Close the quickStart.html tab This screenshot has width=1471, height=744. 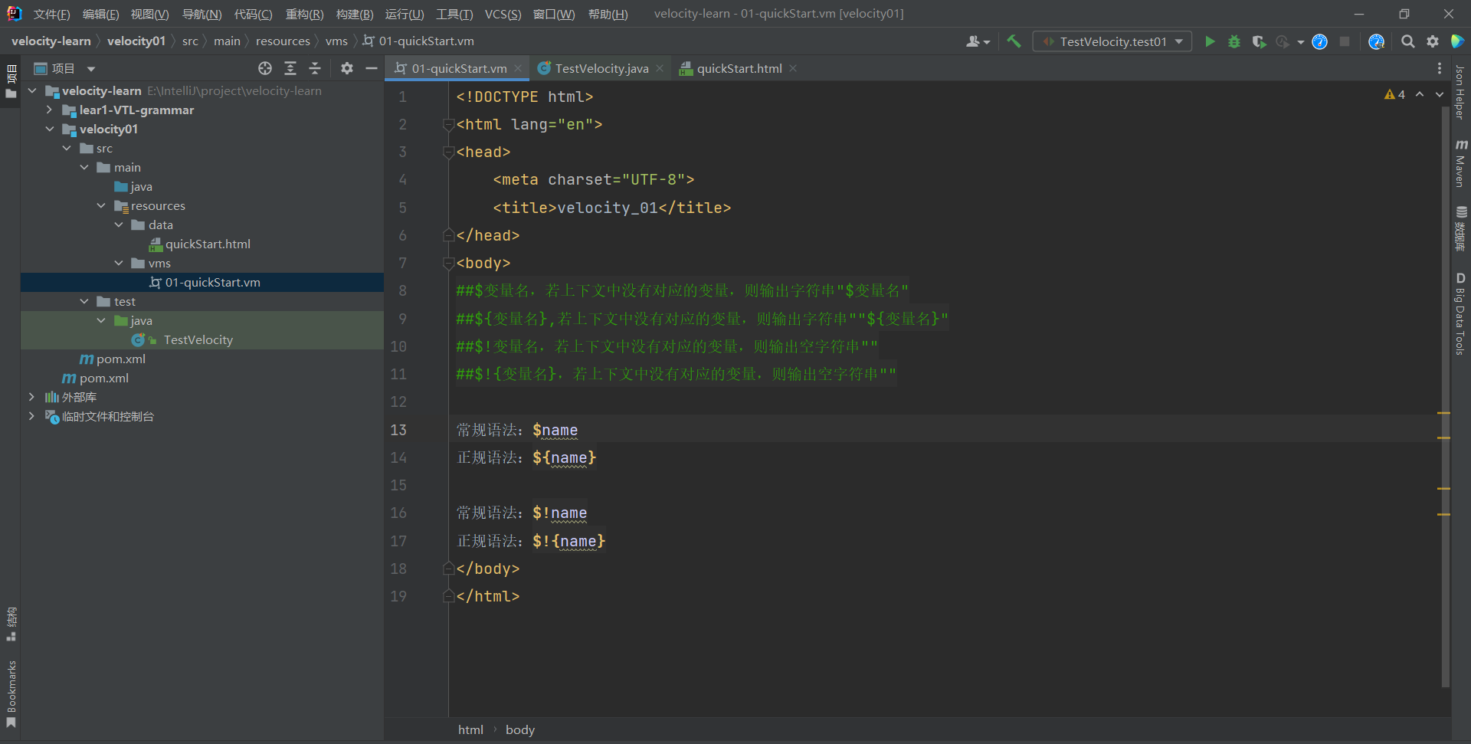(793, 68)
